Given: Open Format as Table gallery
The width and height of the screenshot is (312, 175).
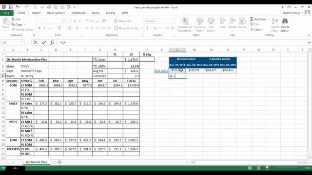Looking at the screenshot, I should pyautogui.click(x=199, y=25).
